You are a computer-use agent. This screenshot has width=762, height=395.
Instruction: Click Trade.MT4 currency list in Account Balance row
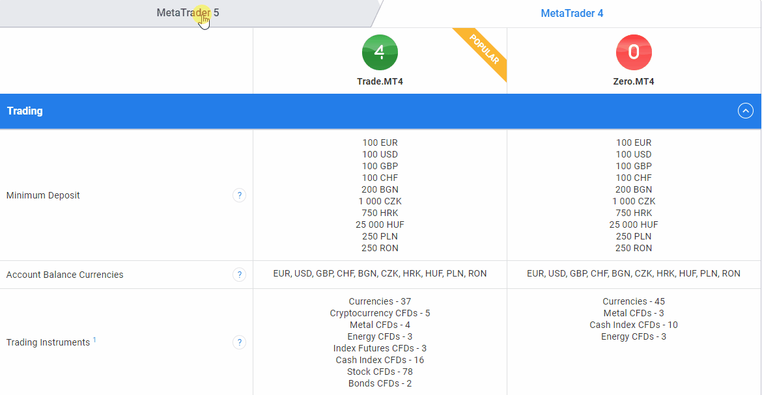pos(380,273)
